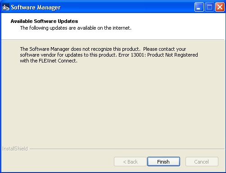The image size is (226, 173).
Task: Click the InstallShield label
Action: pyautogui.click(x=15, y=149)
